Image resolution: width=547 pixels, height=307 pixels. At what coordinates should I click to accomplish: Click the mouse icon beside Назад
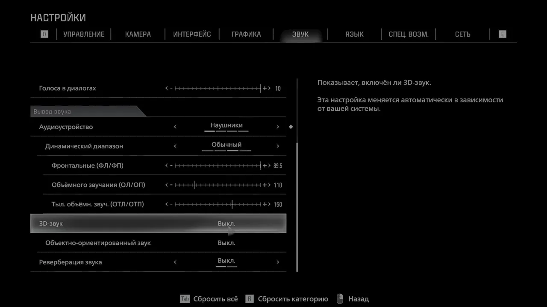point(340,299)
